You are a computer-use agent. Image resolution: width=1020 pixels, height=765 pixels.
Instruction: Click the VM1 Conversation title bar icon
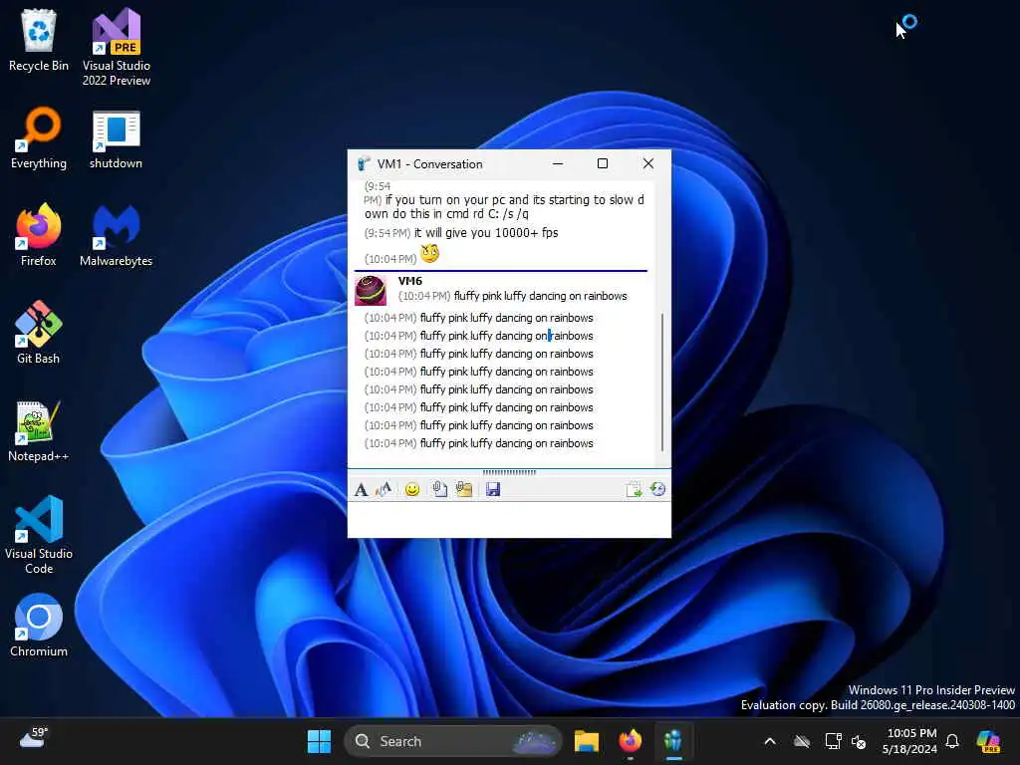point(363,163)
